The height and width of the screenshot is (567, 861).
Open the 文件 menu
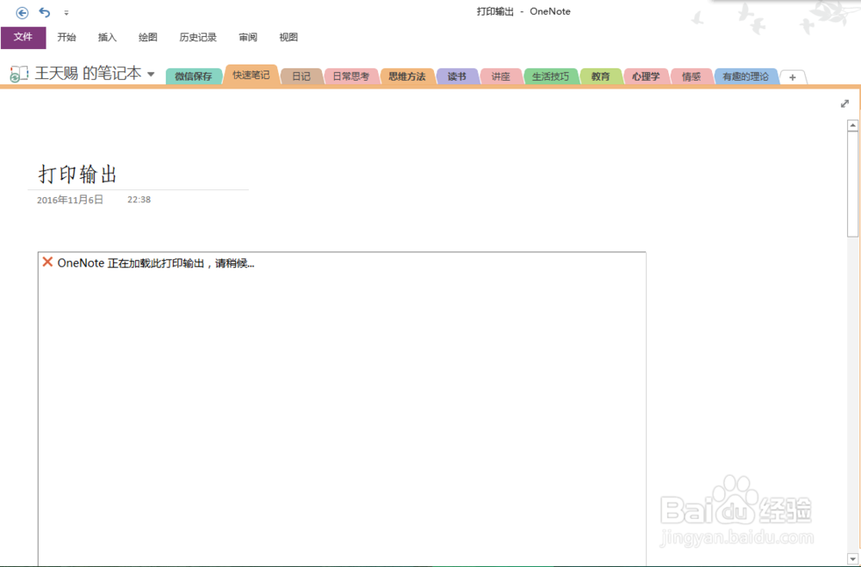23,37
